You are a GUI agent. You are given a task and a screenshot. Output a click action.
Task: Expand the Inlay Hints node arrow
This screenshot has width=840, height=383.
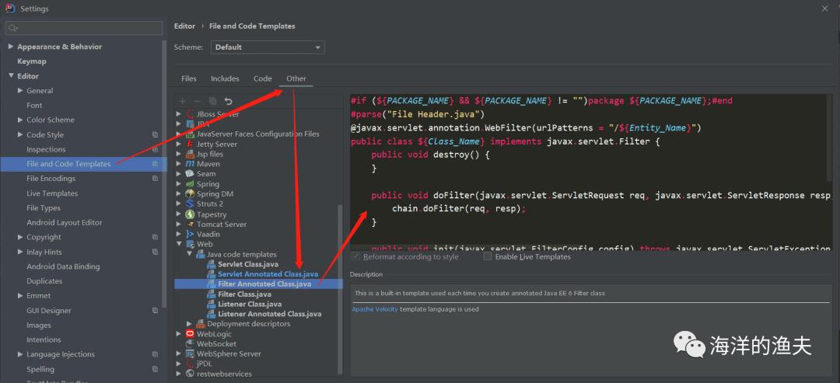tap(20, 252)
